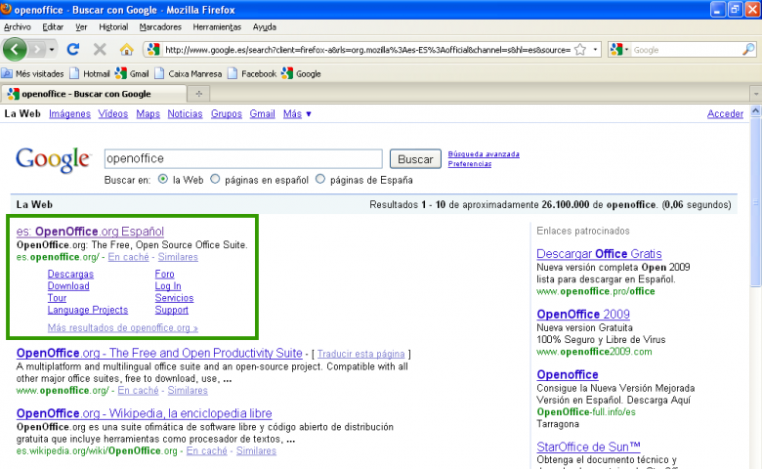Image resolution: width=762 pixels, height=469 pixels.
Task: Open the list all tabs dropdown arrow
Action: [754, 94]
